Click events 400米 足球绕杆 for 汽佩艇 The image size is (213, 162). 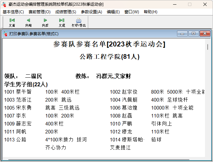tap(169, 100)
